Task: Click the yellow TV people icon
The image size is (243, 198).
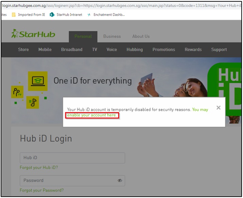Action: point(17,92)
